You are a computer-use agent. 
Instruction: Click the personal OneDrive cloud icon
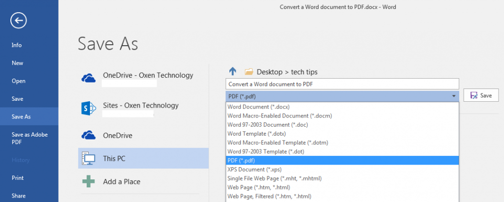click(89, 135)
